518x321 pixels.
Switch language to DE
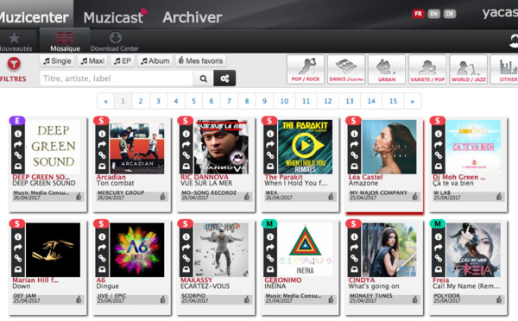[x=450, y=14]
